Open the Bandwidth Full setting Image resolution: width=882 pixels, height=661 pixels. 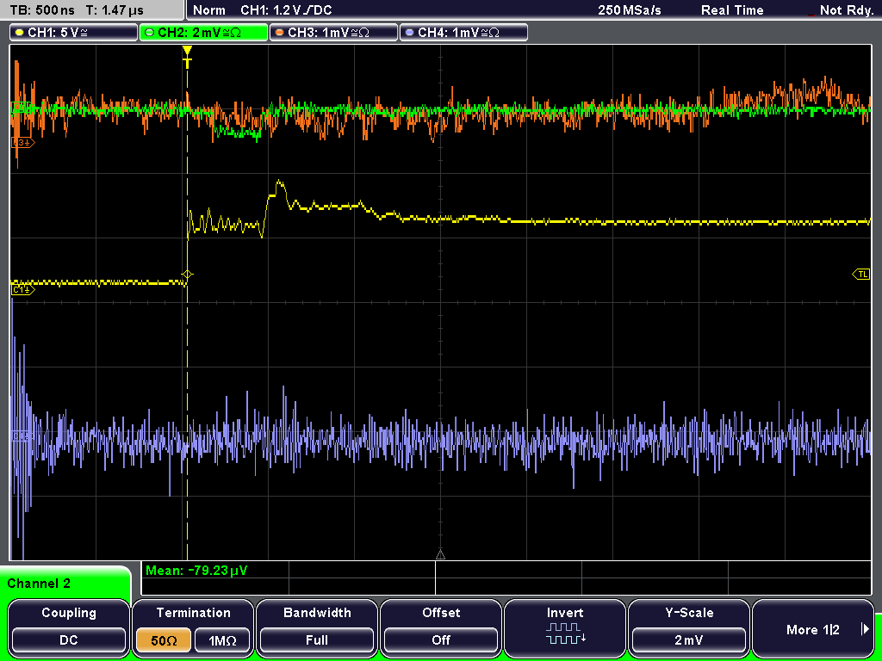pyautogui.click(x=317, y=640)
